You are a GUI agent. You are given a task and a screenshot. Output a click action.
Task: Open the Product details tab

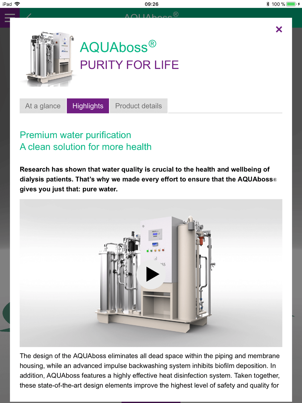139,106
